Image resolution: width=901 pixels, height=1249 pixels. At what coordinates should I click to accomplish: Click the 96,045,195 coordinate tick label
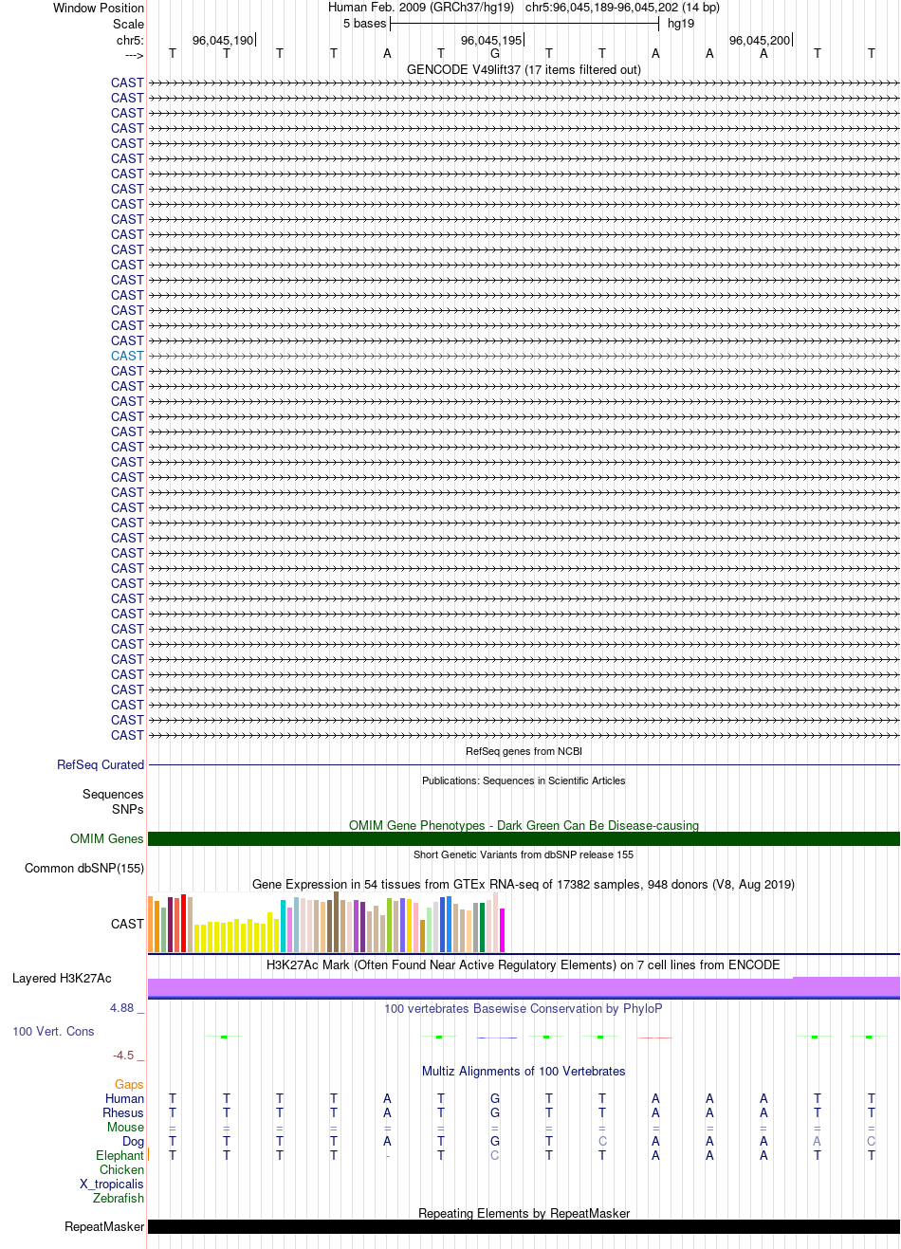(491, 40)
